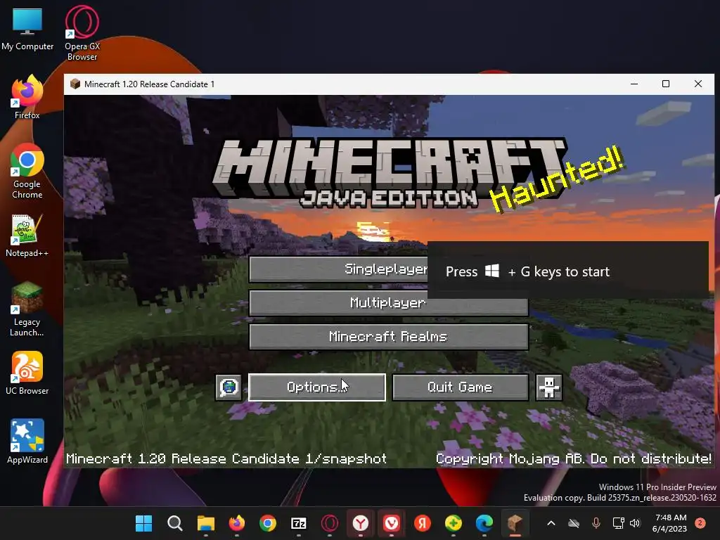The image size is (720, 540).
Task: Open Opera GX from the taskbar
Action: pyautogui.click(x=330, y=523)
